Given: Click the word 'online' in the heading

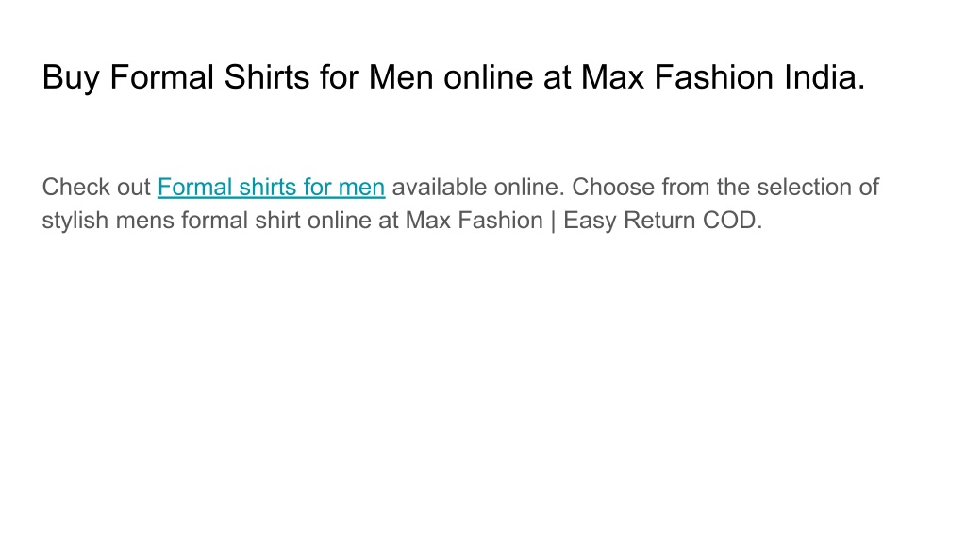Looking at the screenshot, I should point(488,77).
